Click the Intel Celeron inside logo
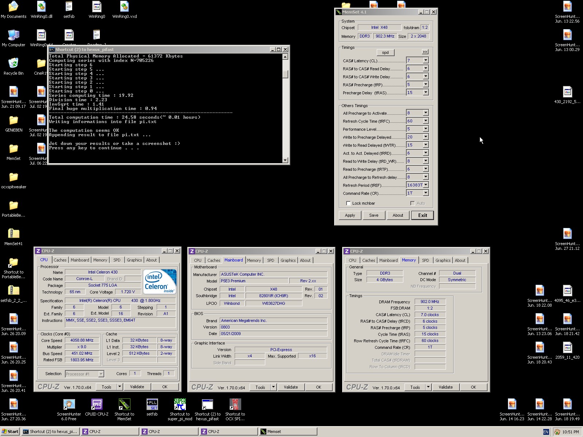583x437 pixels. coord(160,282)
